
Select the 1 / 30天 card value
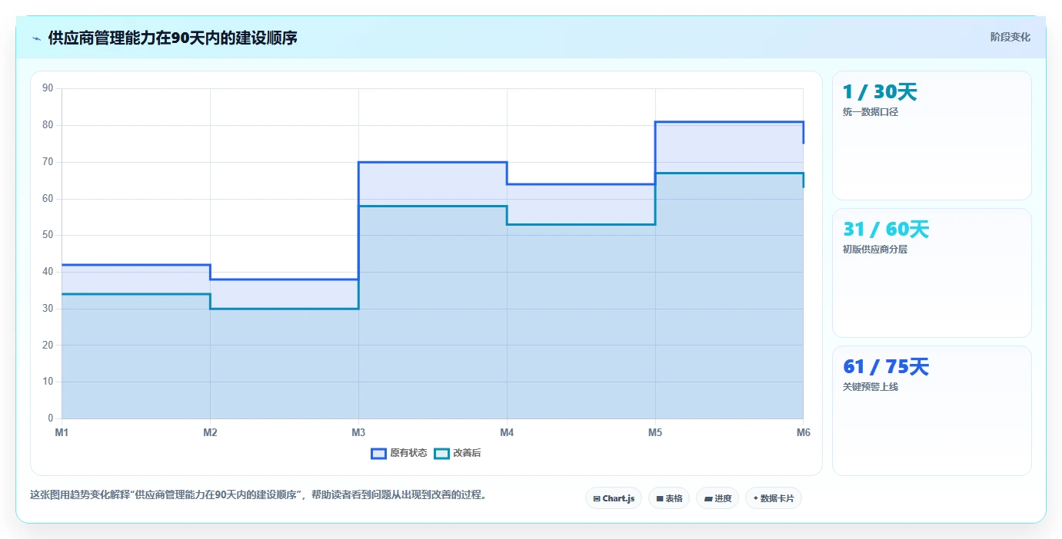click(x=880, y=92)
